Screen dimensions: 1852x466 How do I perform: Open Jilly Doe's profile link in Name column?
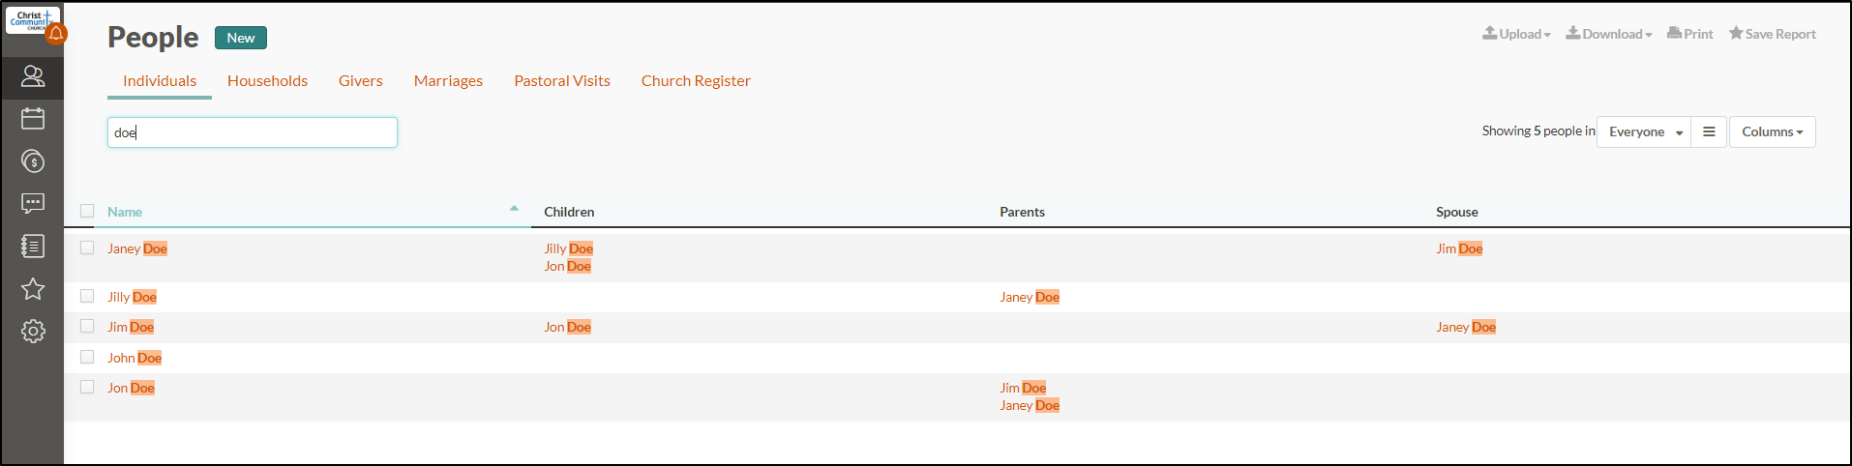(132, 297)
